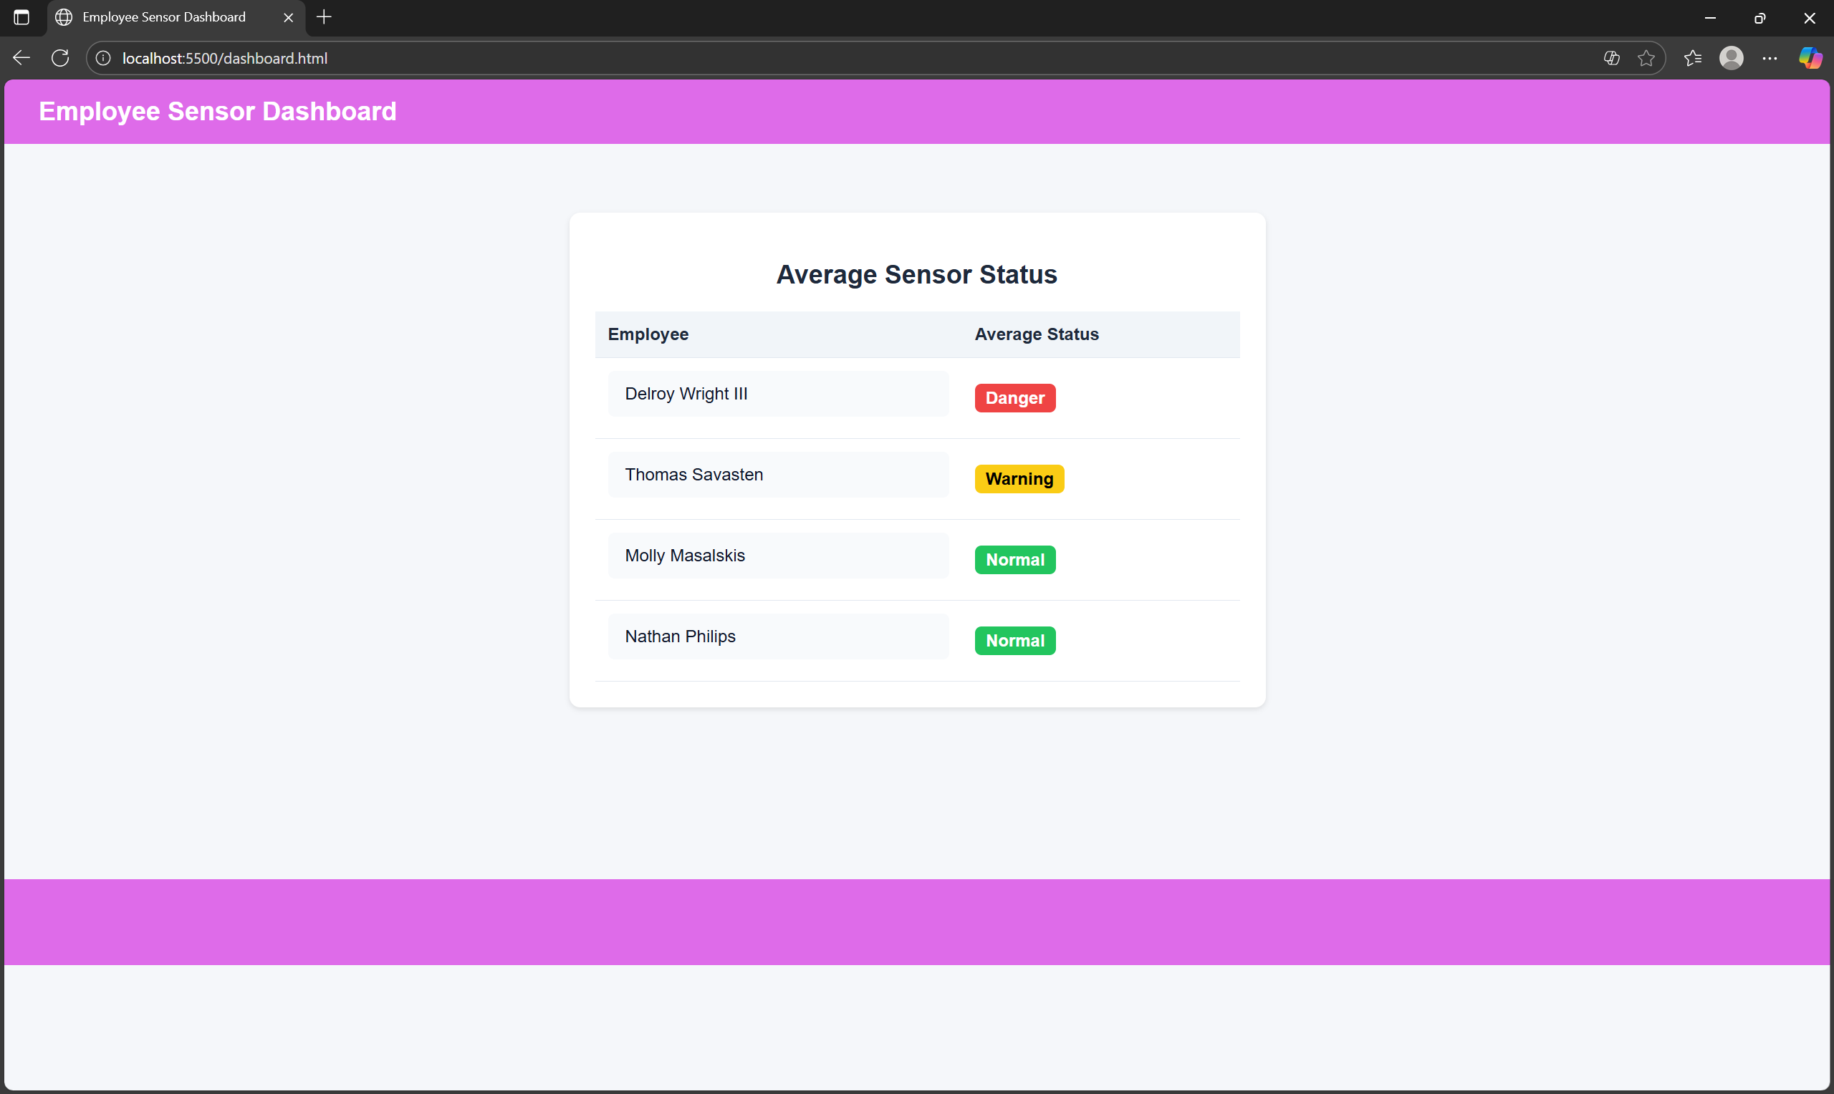Open the tab actions menu icon
Screen dimensions: 1834x1094
(21, 17)
